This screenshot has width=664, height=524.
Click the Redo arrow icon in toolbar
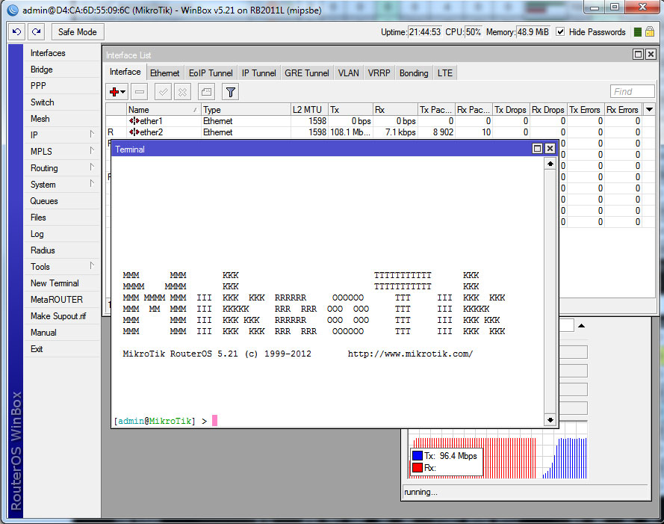click(x=36, y=32)
